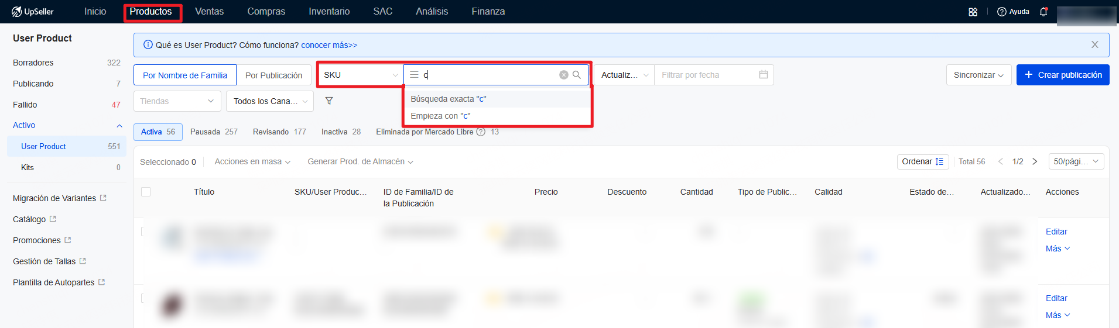Click the Crear publicación button
The image size is (1119, 328).
(1062, 75)
